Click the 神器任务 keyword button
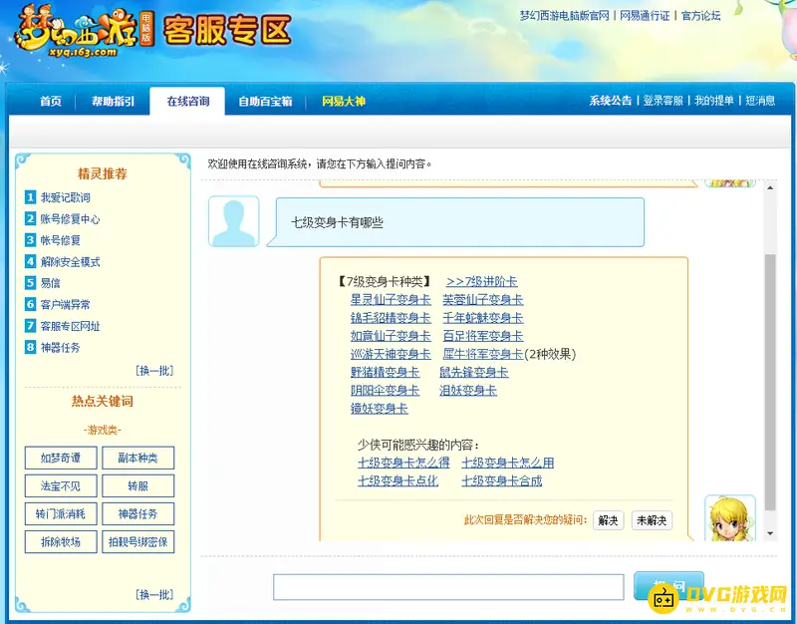Screen dimensions: 797x624 point(137,513)
